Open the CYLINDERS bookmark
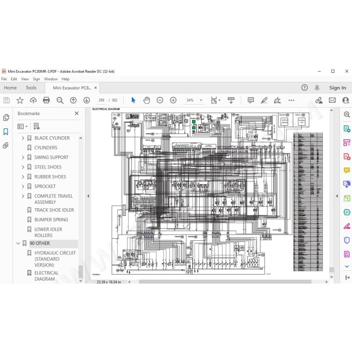The width and height of the screenshot is (352, 352). [x=46, y=148]
